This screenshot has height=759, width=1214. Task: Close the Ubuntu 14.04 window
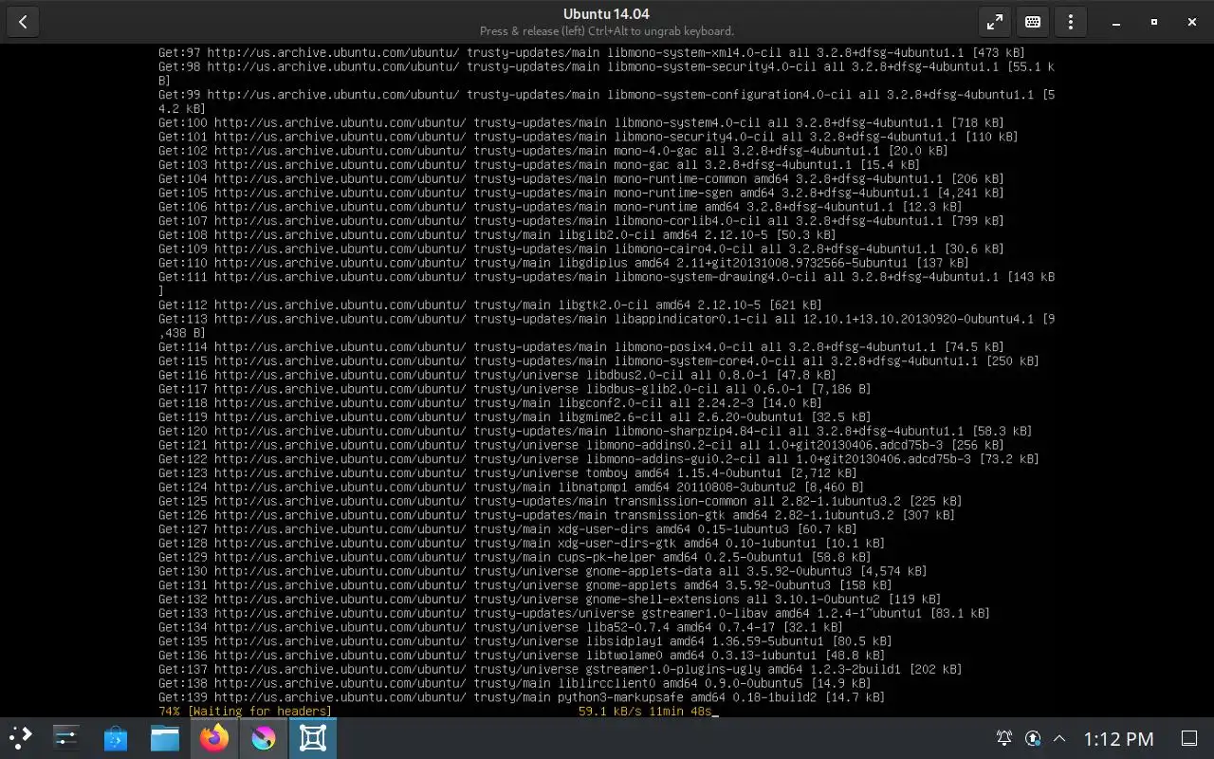(x=1192, y=22)
